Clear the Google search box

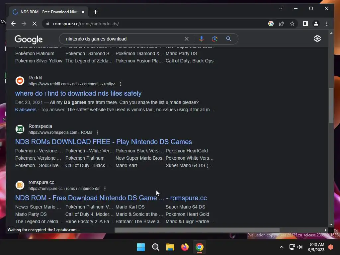tap(187, 39)
